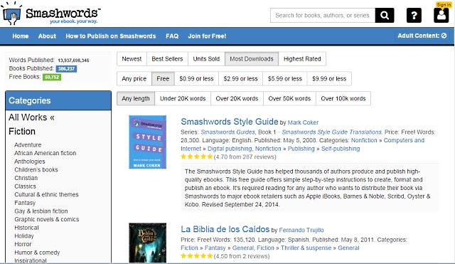Open How to Publish on Smashwords menu
Image resolution: width=455 pixels, height=264 pixels.
pyautogui.click(x=111, y=36)
